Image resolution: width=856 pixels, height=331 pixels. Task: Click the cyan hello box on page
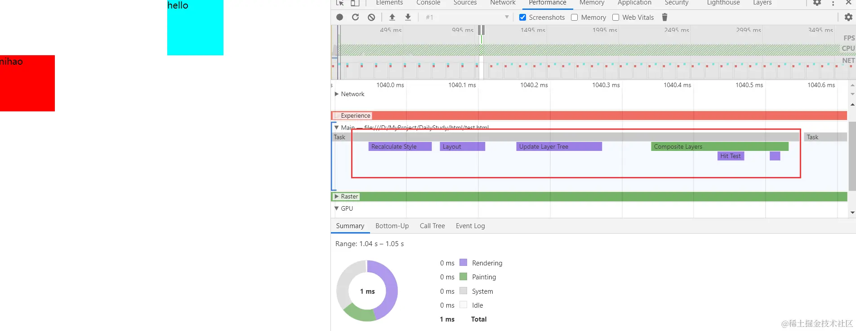pyautogui.click(x=195, y=27)
